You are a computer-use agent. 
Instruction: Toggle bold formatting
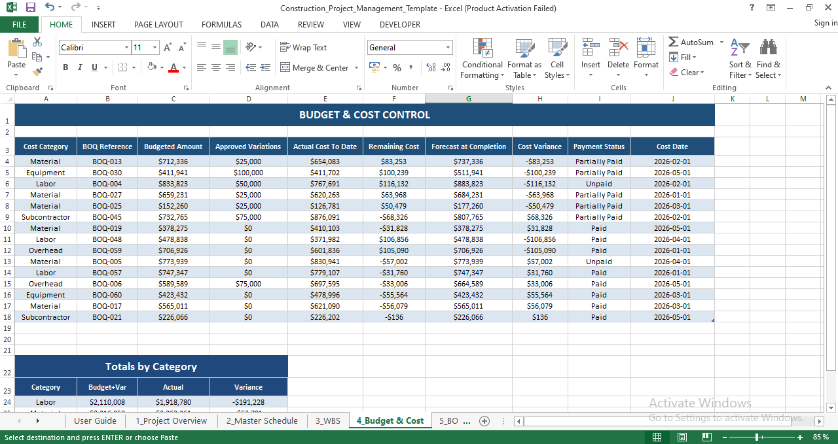pos(65,67)
